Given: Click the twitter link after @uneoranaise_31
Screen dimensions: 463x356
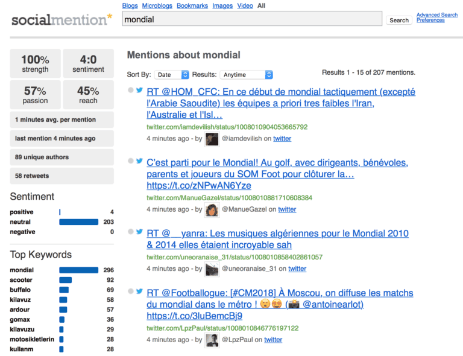Looking at the screenshot, I should coord(297,269).
